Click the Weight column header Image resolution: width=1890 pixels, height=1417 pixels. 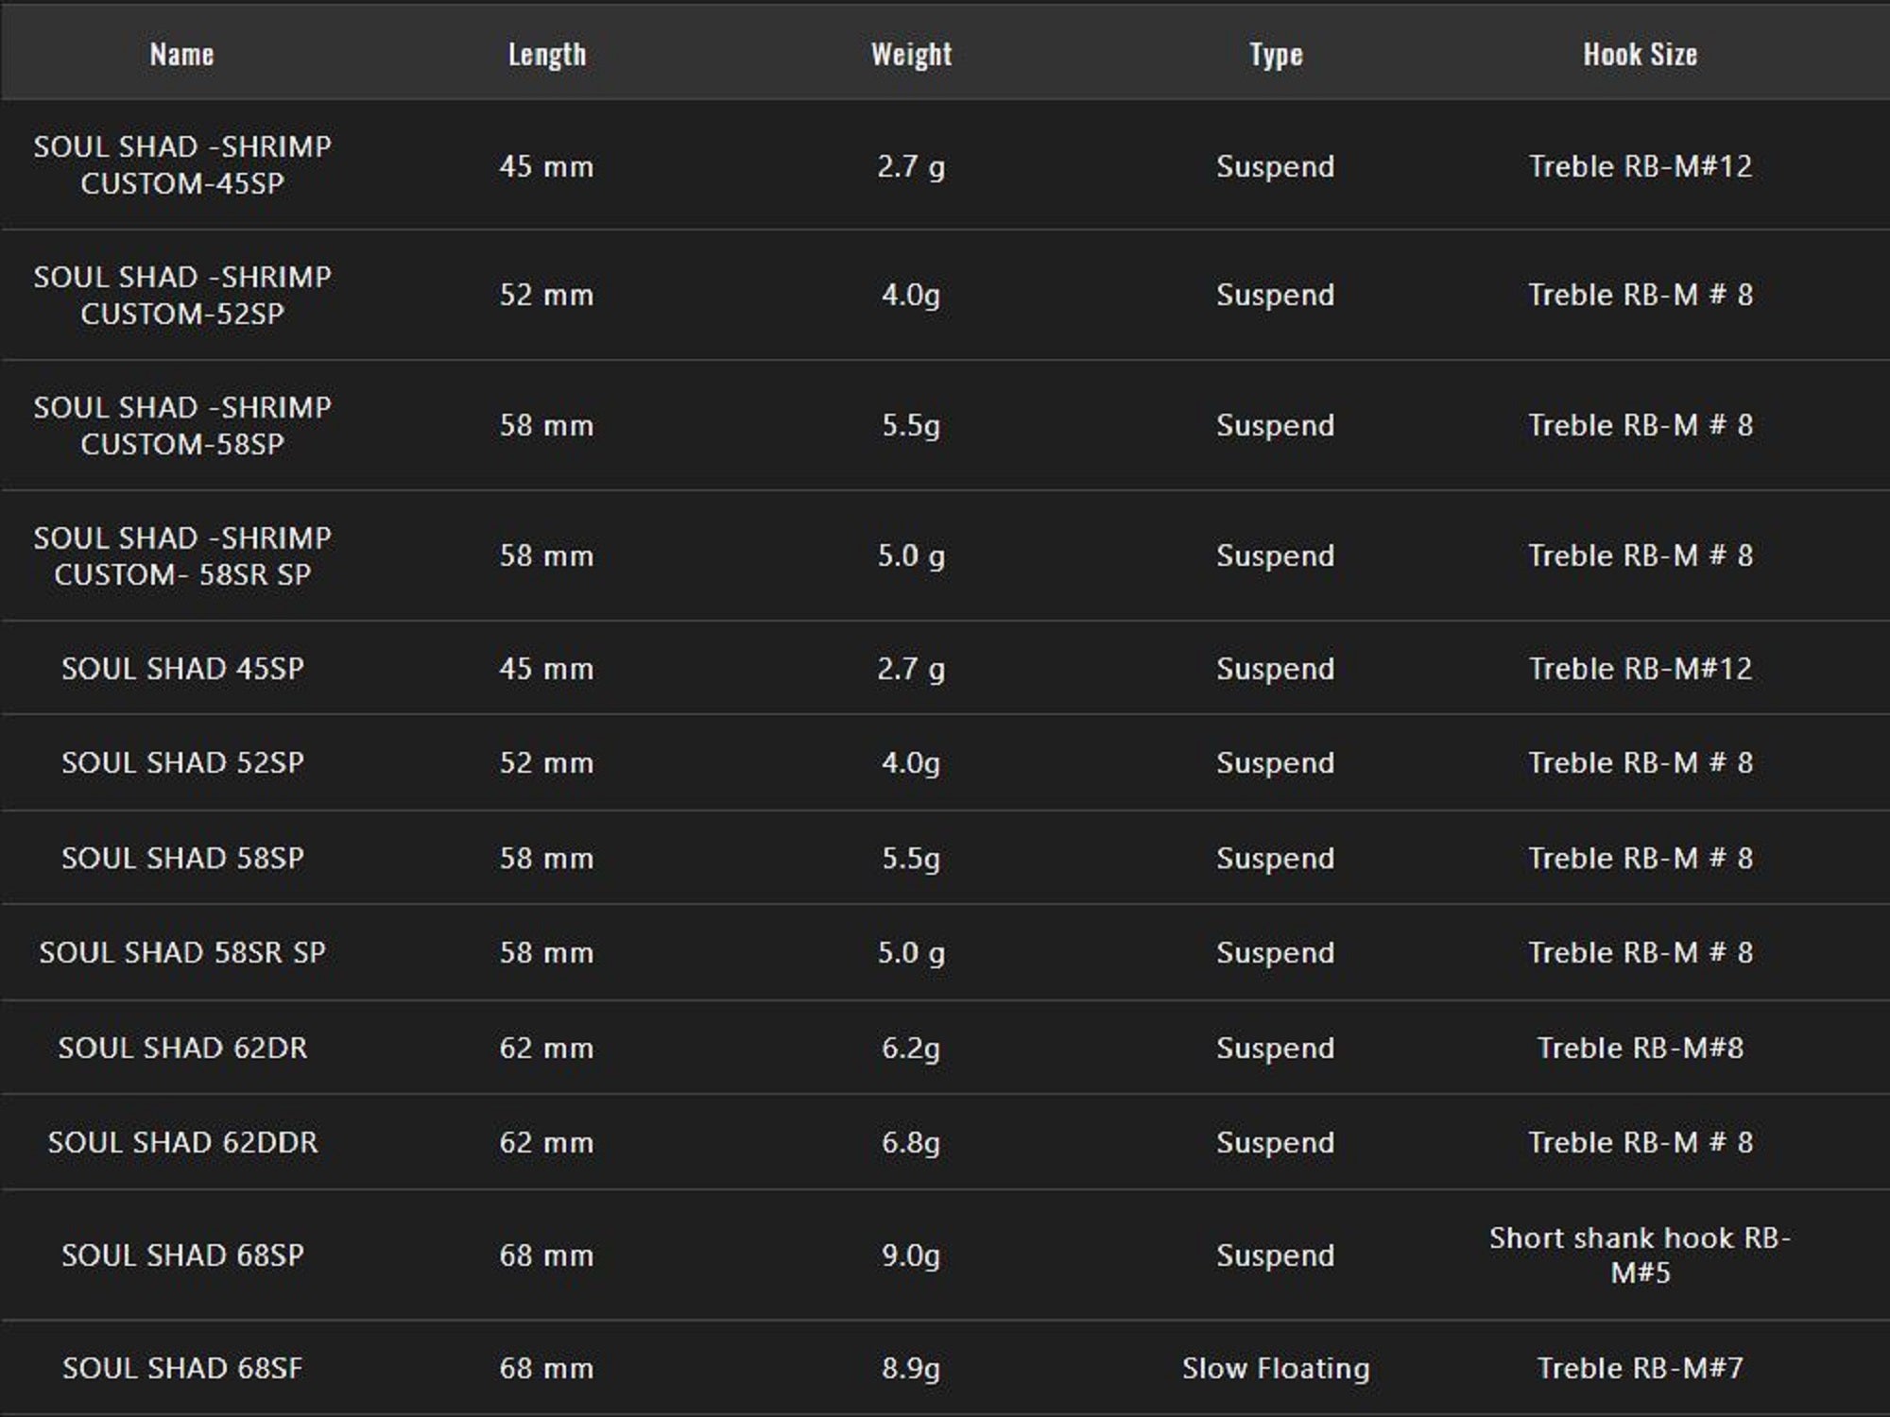tap(911, 55)
